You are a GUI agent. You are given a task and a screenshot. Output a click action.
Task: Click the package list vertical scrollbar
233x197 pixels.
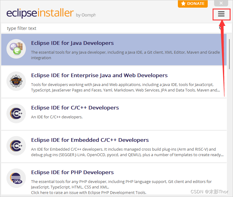click(229, 54)
